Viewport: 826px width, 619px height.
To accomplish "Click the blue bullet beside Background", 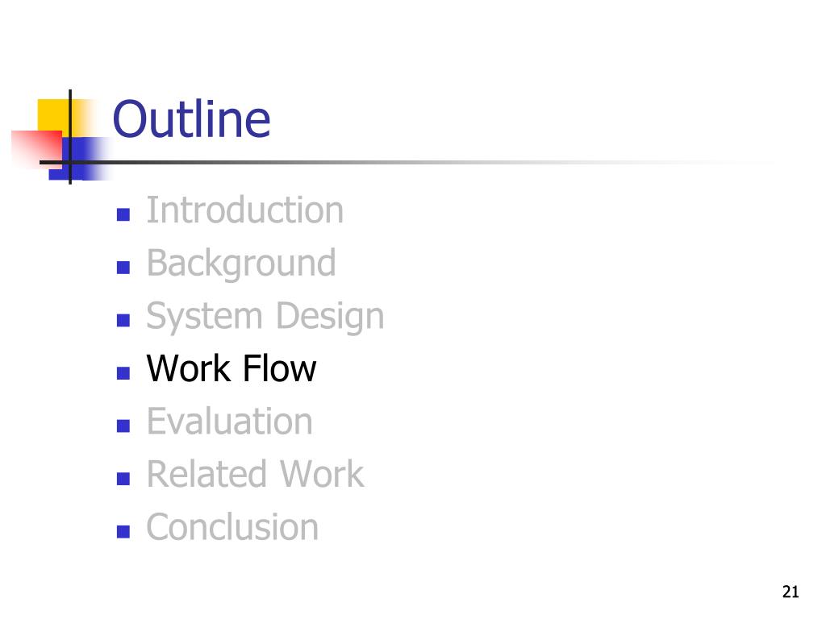I will pos(123,268).
